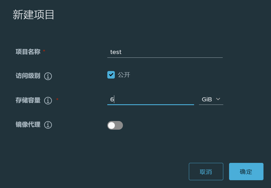This screenshot has height=188, width=271.
Task: Click the 公开 label text
Action: [x=124, y=75]
